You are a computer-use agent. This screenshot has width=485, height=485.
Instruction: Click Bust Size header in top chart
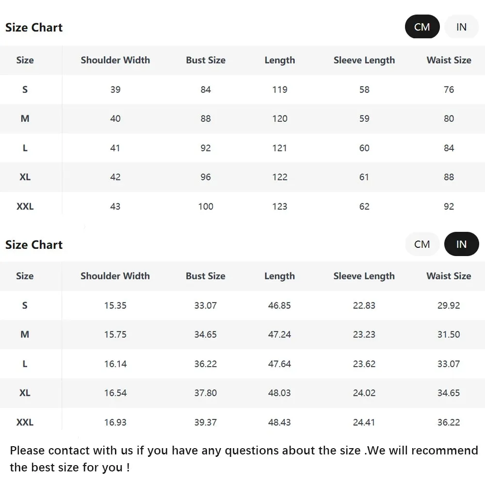(206, 60)
